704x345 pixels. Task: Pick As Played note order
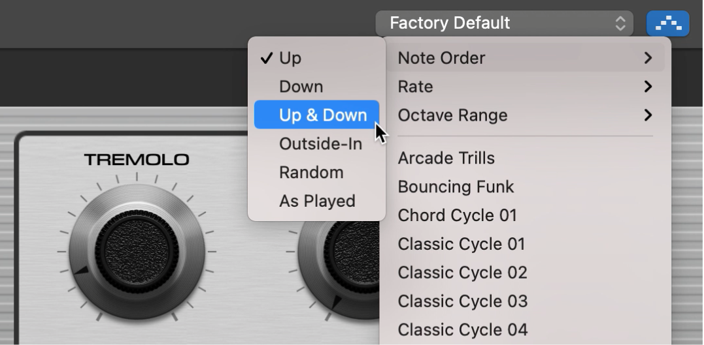pyautogui.click(x=316, y=202)
